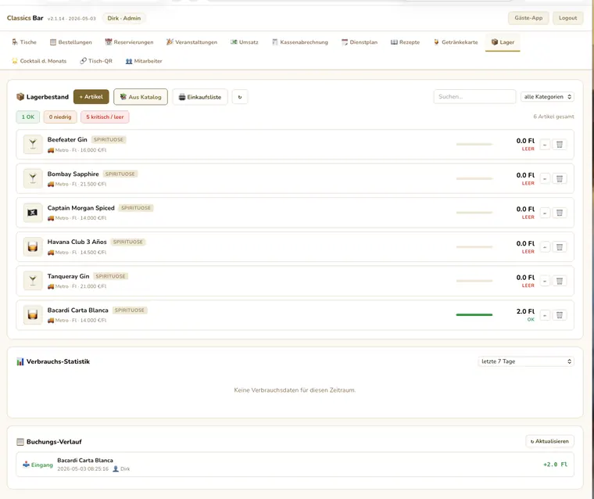The height and width of the screenshot is (499, 594).
Task: Open the Tisch-QR tab
Action: tap(96, 61)
